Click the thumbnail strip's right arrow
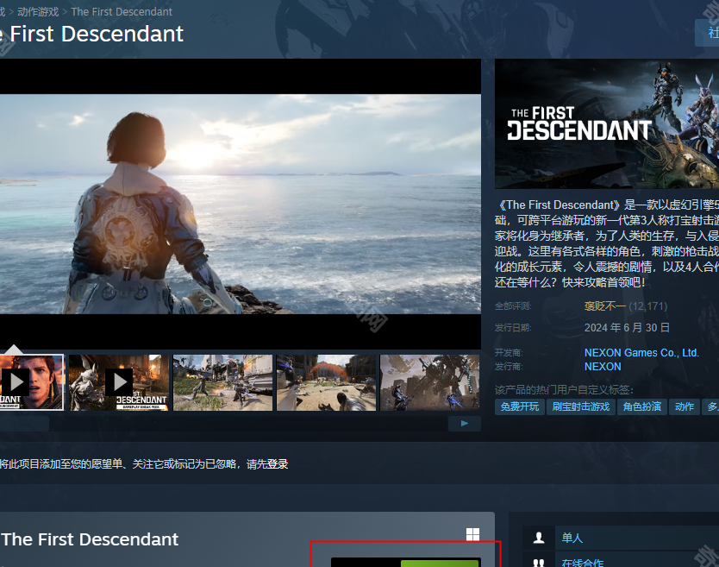Image resolution: width=719 pixels, height=567 pixels. click(x=465, y=423)
